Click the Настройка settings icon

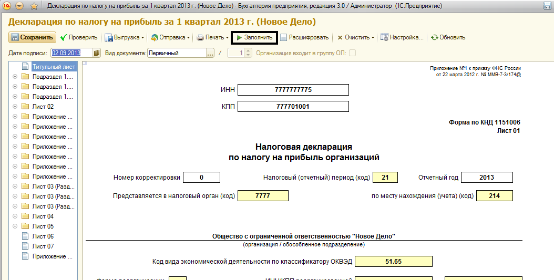pos(384,37)
